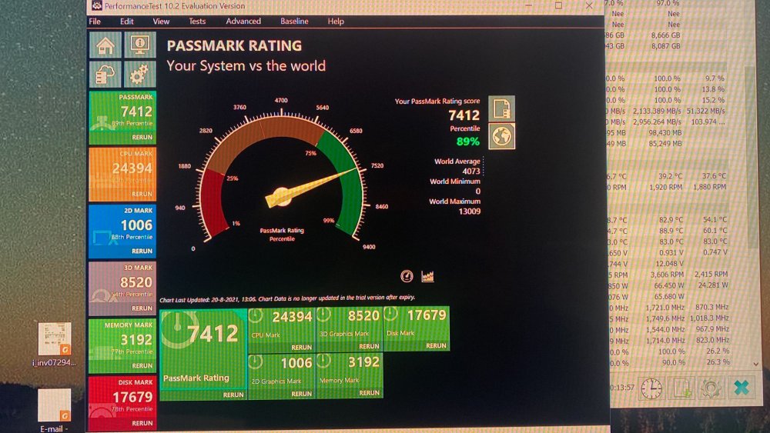The width and height of the screenshot is (770, 433).
Task: Click RERUN under the large PassMark Rating tile
Action: tap(233, 395)
